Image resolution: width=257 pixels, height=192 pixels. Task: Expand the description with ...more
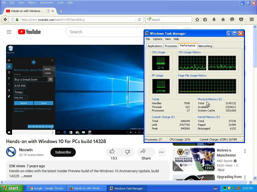[26, 176]
